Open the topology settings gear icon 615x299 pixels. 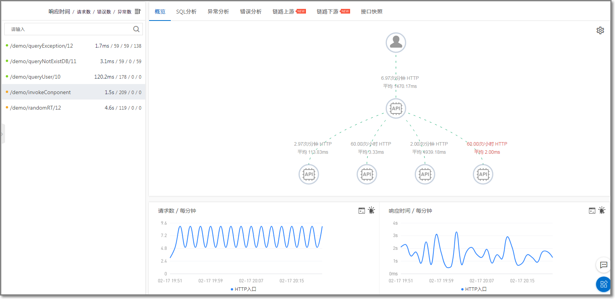600,30
